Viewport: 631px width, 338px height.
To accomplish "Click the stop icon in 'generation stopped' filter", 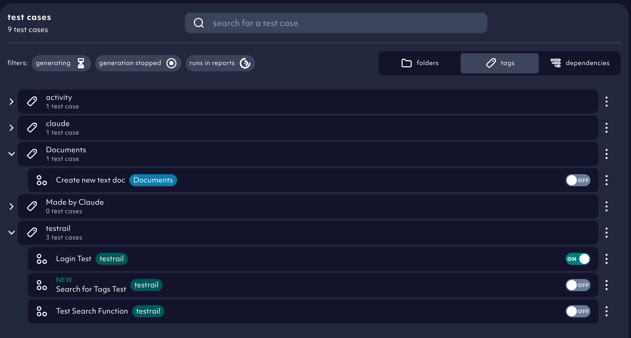I will (172, 63).
